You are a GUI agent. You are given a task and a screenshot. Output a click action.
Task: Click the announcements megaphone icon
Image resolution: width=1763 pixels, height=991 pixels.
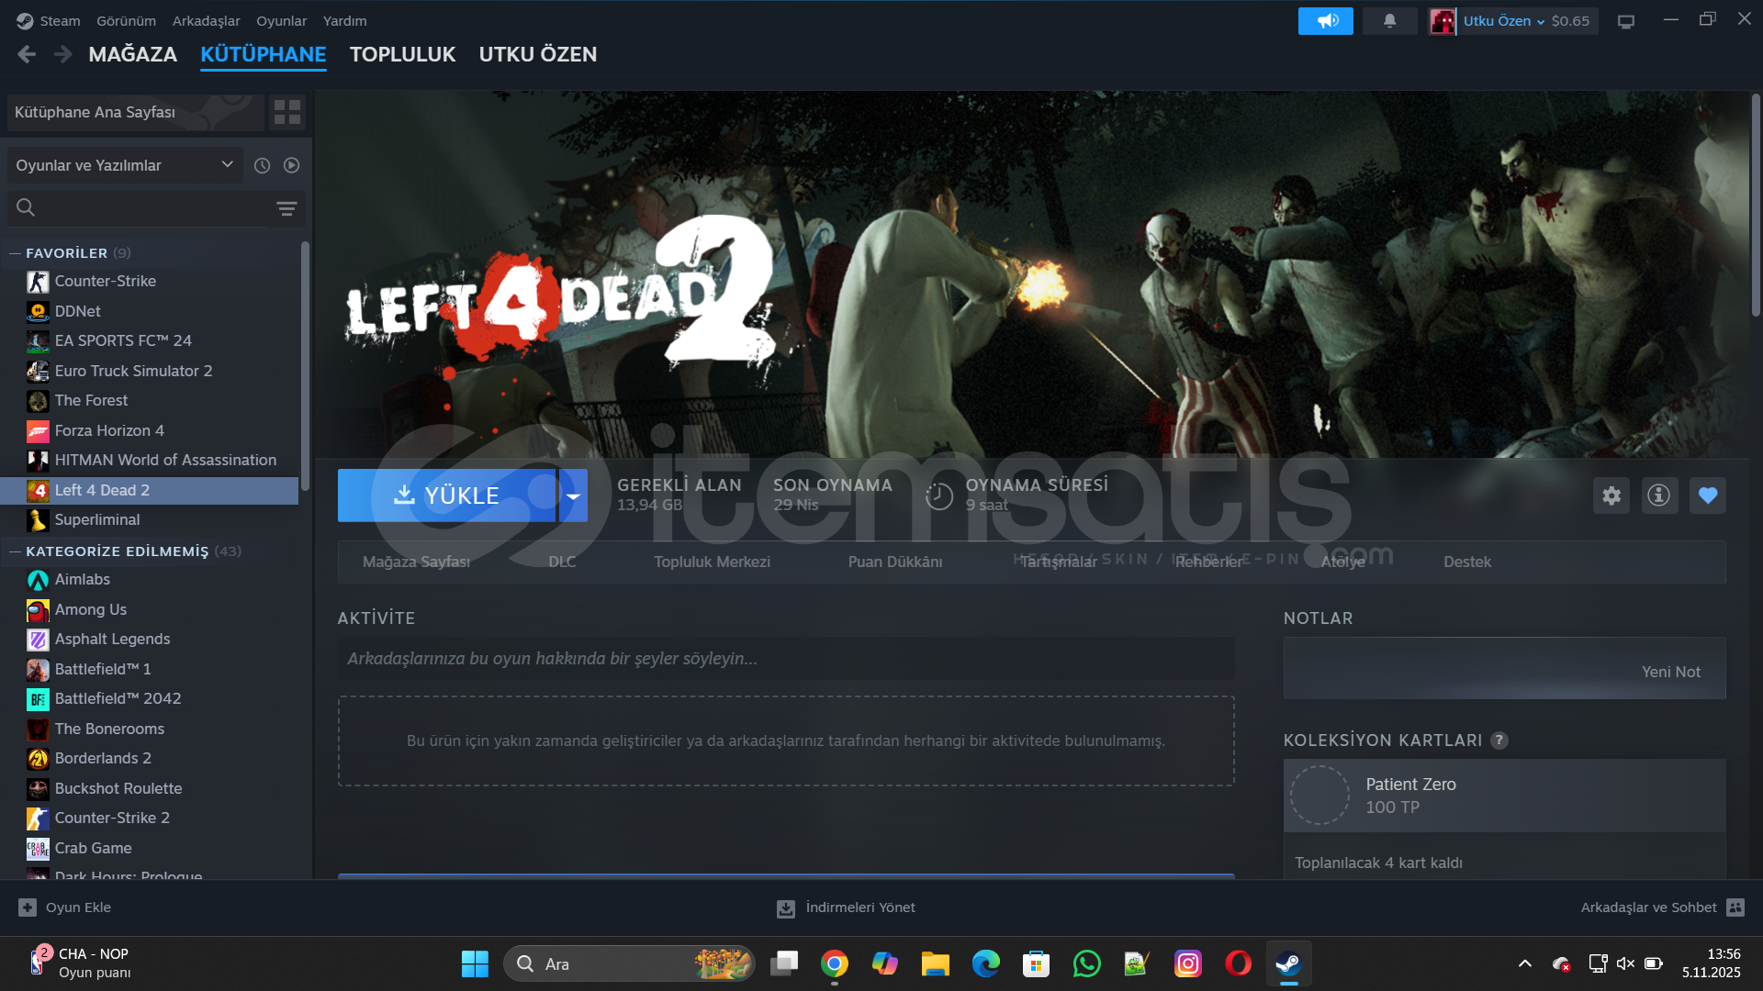point(1325,20)
